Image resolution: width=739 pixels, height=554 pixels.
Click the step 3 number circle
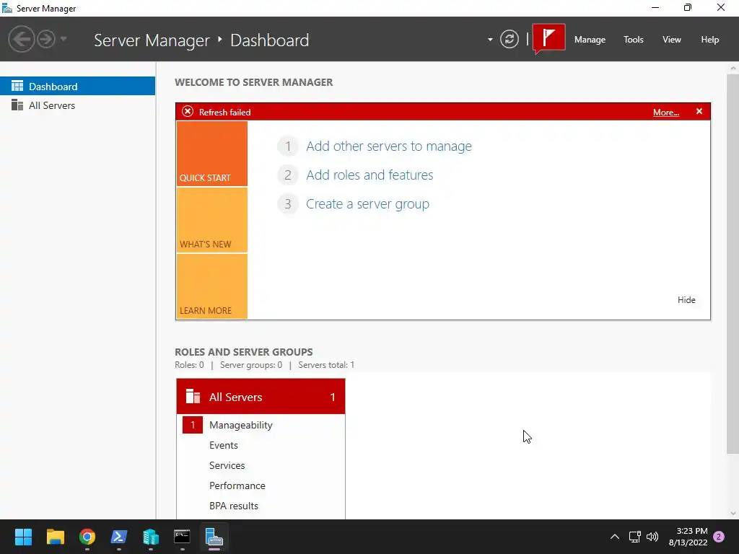[287, 204]
